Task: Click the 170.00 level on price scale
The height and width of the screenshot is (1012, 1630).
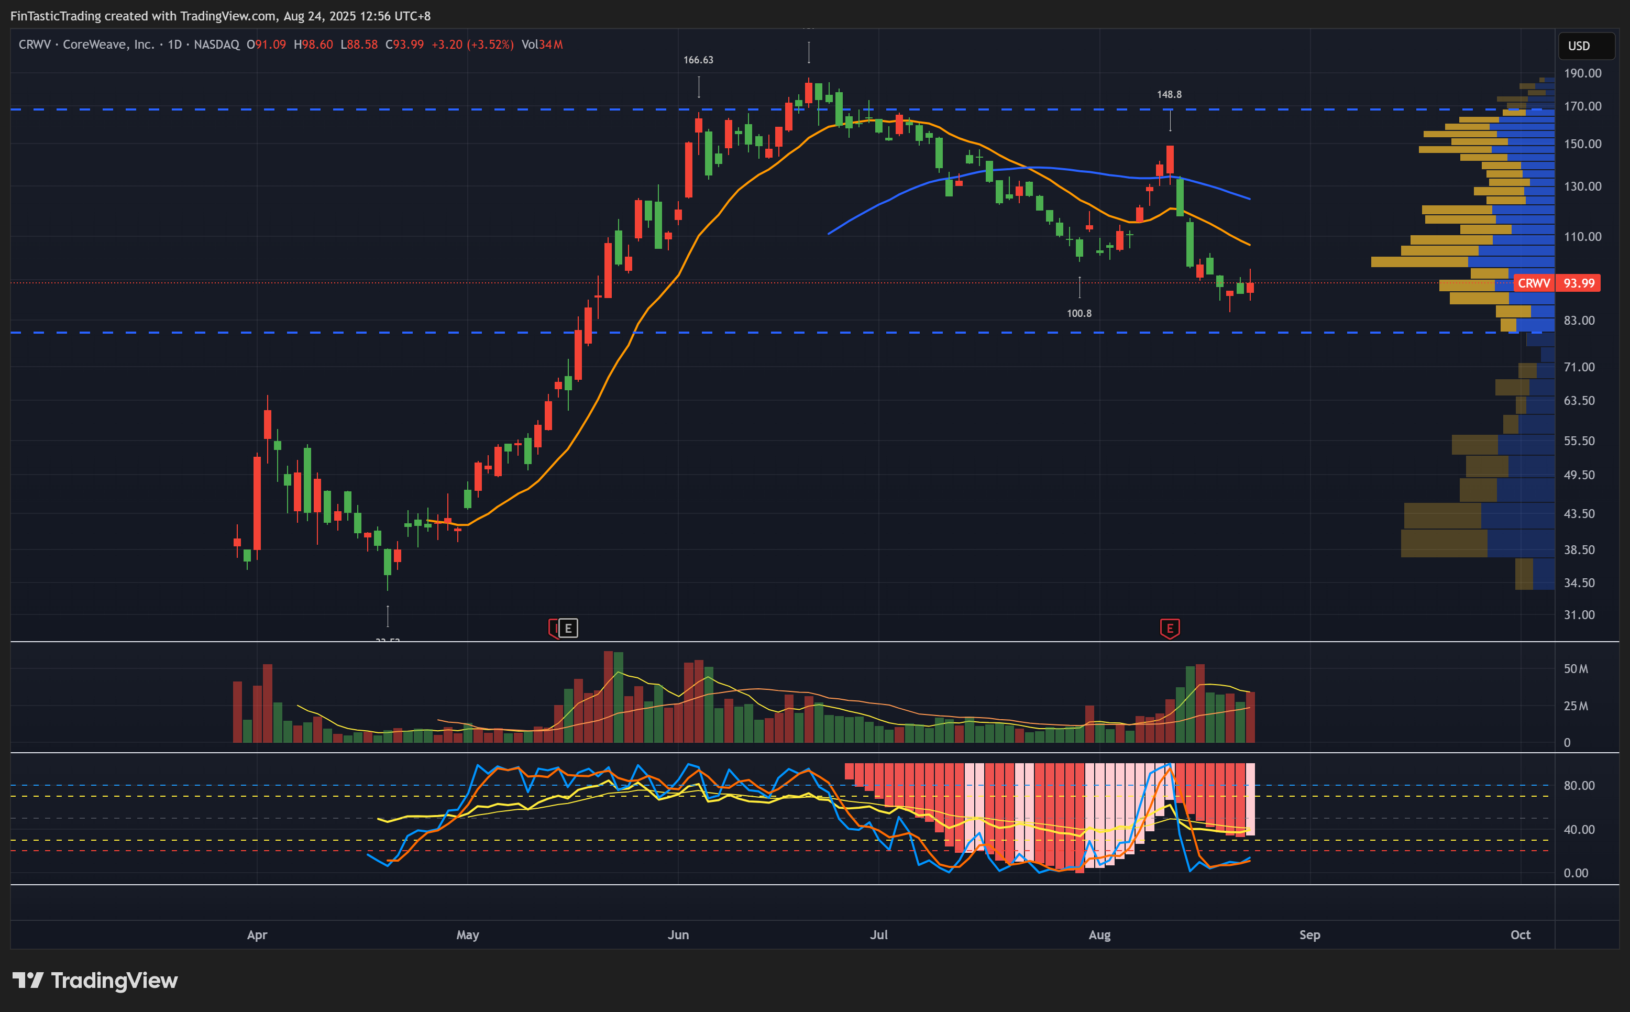Action: [1582, 106]
